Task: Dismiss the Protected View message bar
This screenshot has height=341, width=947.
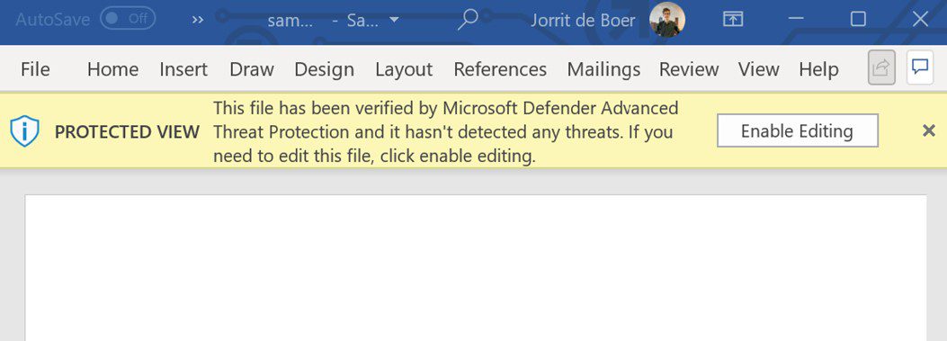Action: [x=929, y=130]
